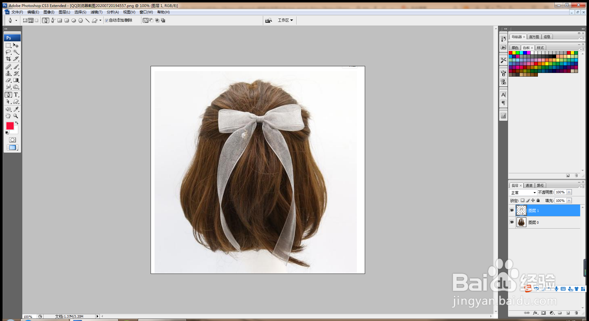The image size is (589, 321).
Task: Open the 文件(F) menu
Action: (x=17, y=12)
